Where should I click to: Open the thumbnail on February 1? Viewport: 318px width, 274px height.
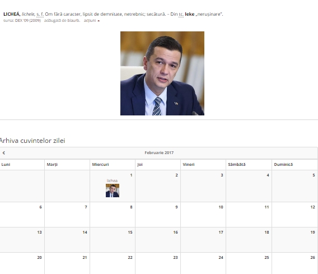click(113, 191)
